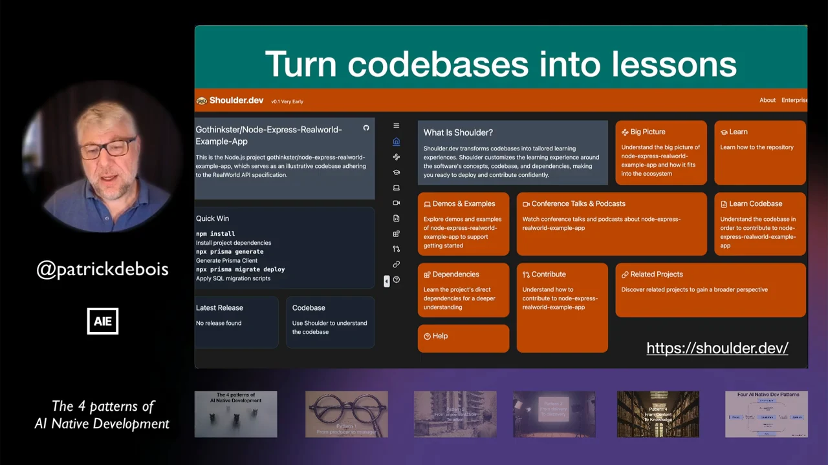The height and width of the screenshot is (465, 828).
Task: Open the Contribute card
Action: pos(562,307)
